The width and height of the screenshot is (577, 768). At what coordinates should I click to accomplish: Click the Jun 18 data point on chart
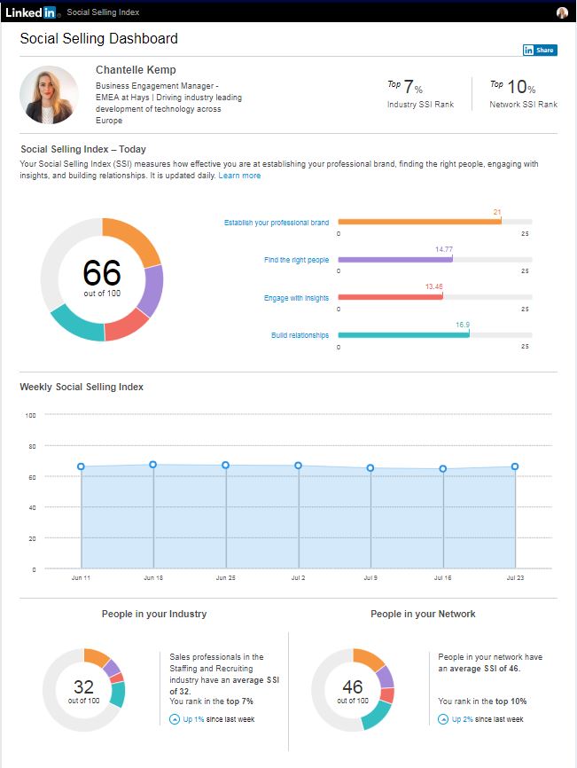click(x=152, y=465)
